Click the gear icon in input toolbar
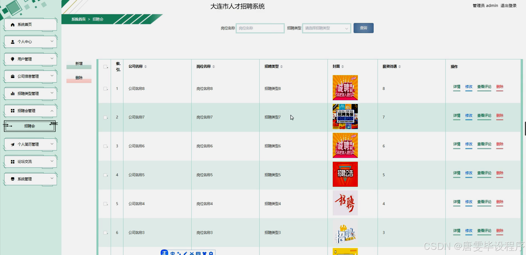 (x=211, y=253)
